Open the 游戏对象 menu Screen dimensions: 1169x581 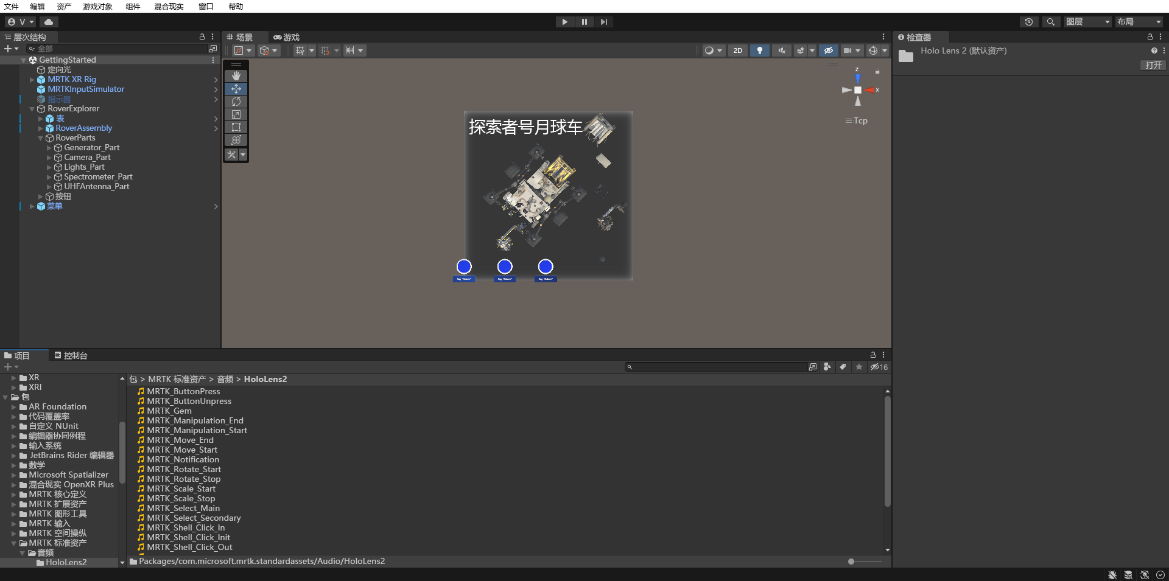97,7
